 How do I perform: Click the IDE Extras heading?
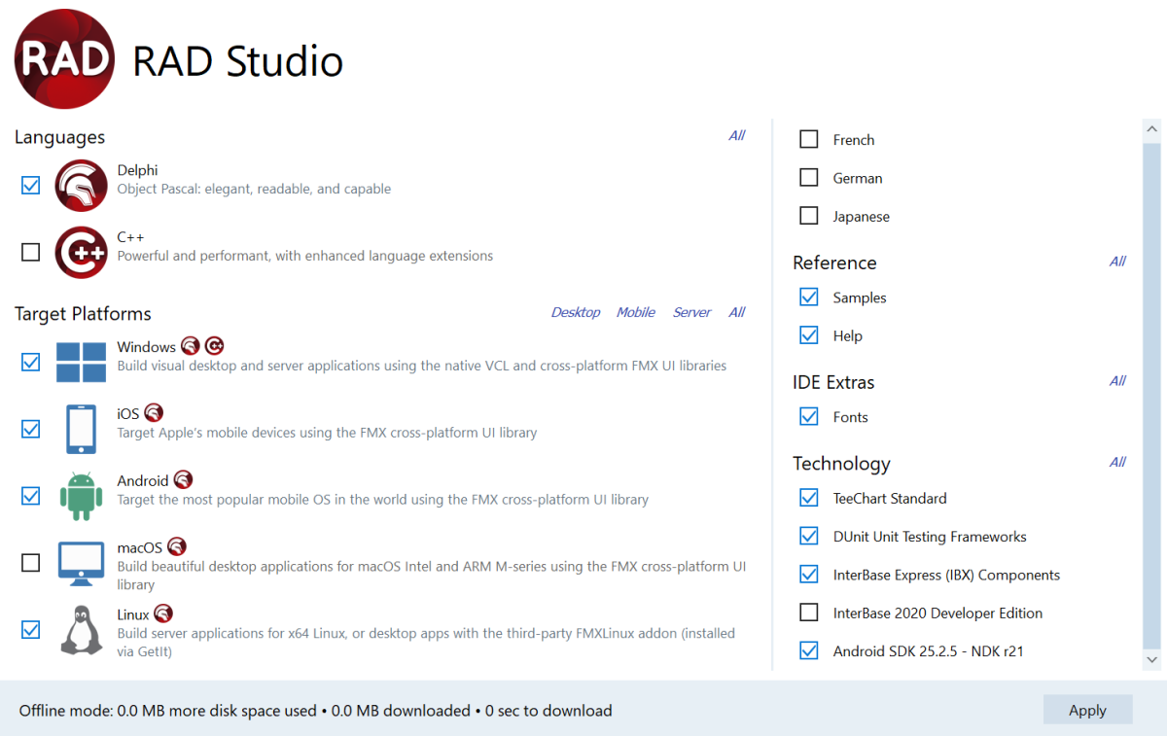(x=833, y=382)
